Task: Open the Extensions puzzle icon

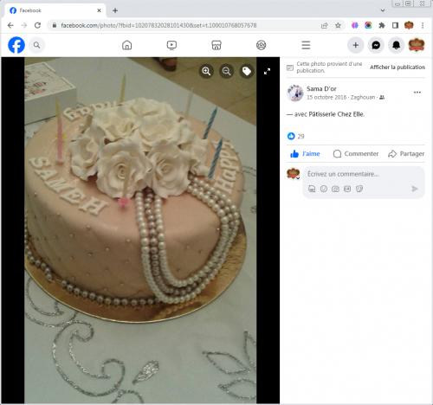Action: [x=382, y=25]
